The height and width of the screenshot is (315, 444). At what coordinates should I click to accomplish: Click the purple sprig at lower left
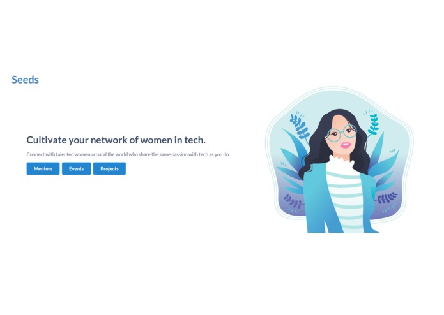coord(293,201)
